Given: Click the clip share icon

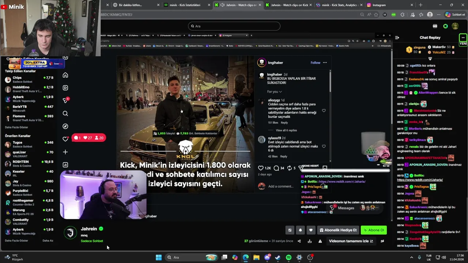Looking at the screenshot, I should 299,241.
